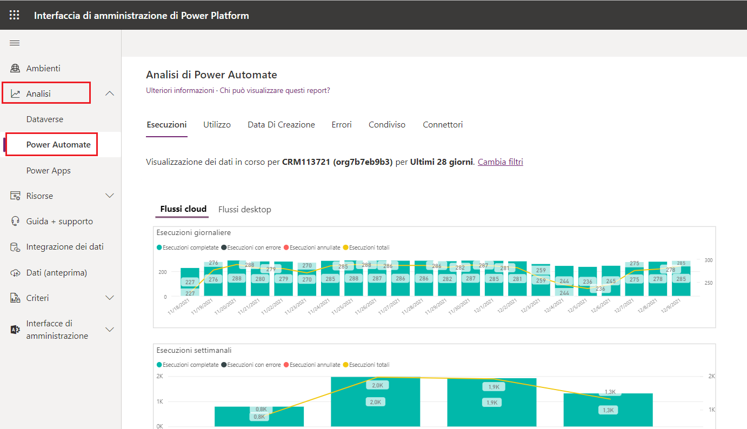Click Esecuzioni annullate legend in weekly chart
Image resolution: width=747 pixels, height=429 pixels.
tap(312, 365)
